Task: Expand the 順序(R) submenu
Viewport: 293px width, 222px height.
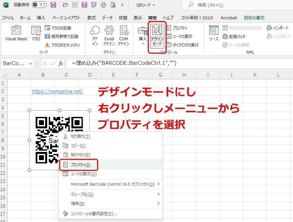Action: 110,204
